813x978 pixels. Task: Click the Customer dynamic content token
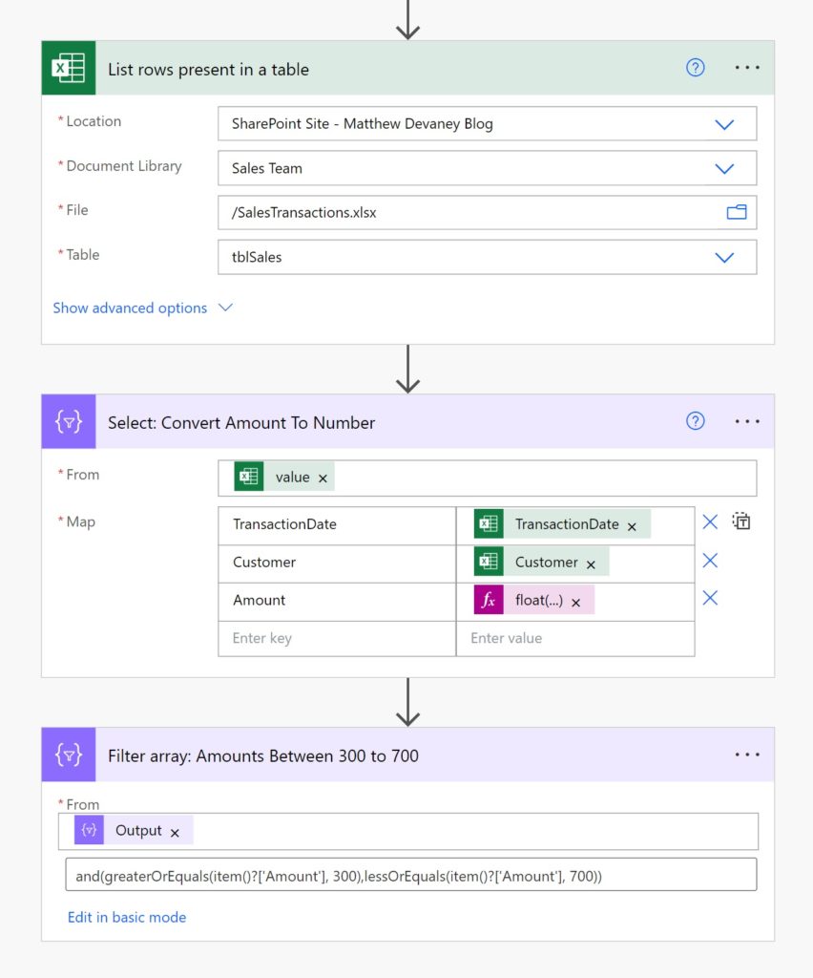tap(541, 562)
